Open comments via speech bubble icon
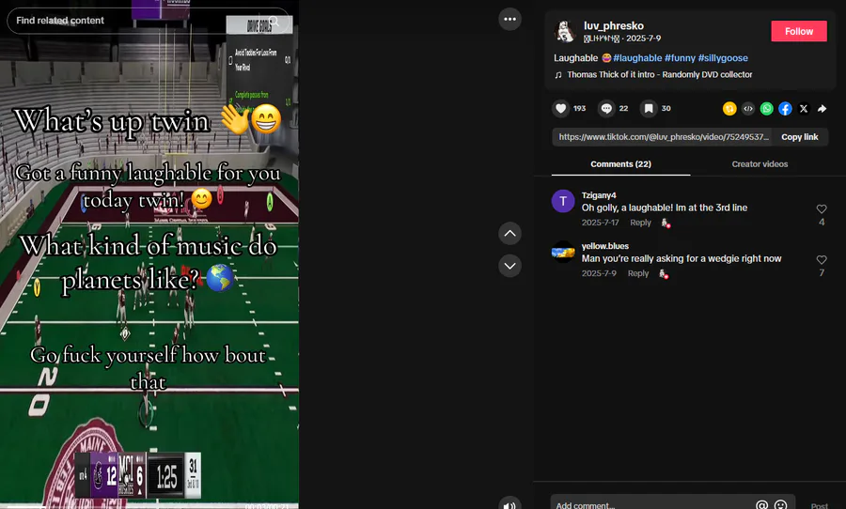 coord(606,108)
